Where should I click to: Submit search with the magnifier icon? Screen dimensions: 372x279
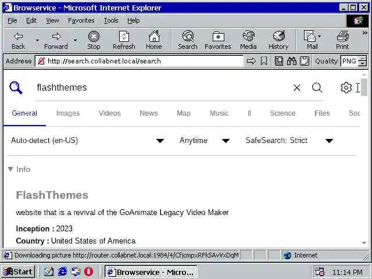317,88
